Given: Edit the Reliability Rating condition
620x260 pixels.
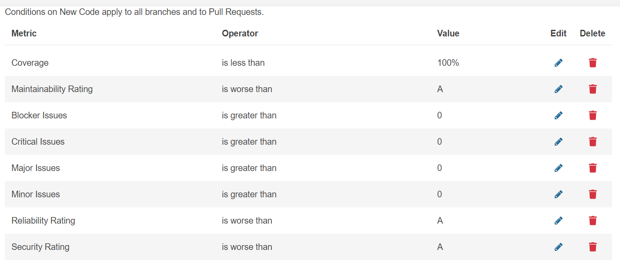Looking at the screenshot, I should [558, 221].
